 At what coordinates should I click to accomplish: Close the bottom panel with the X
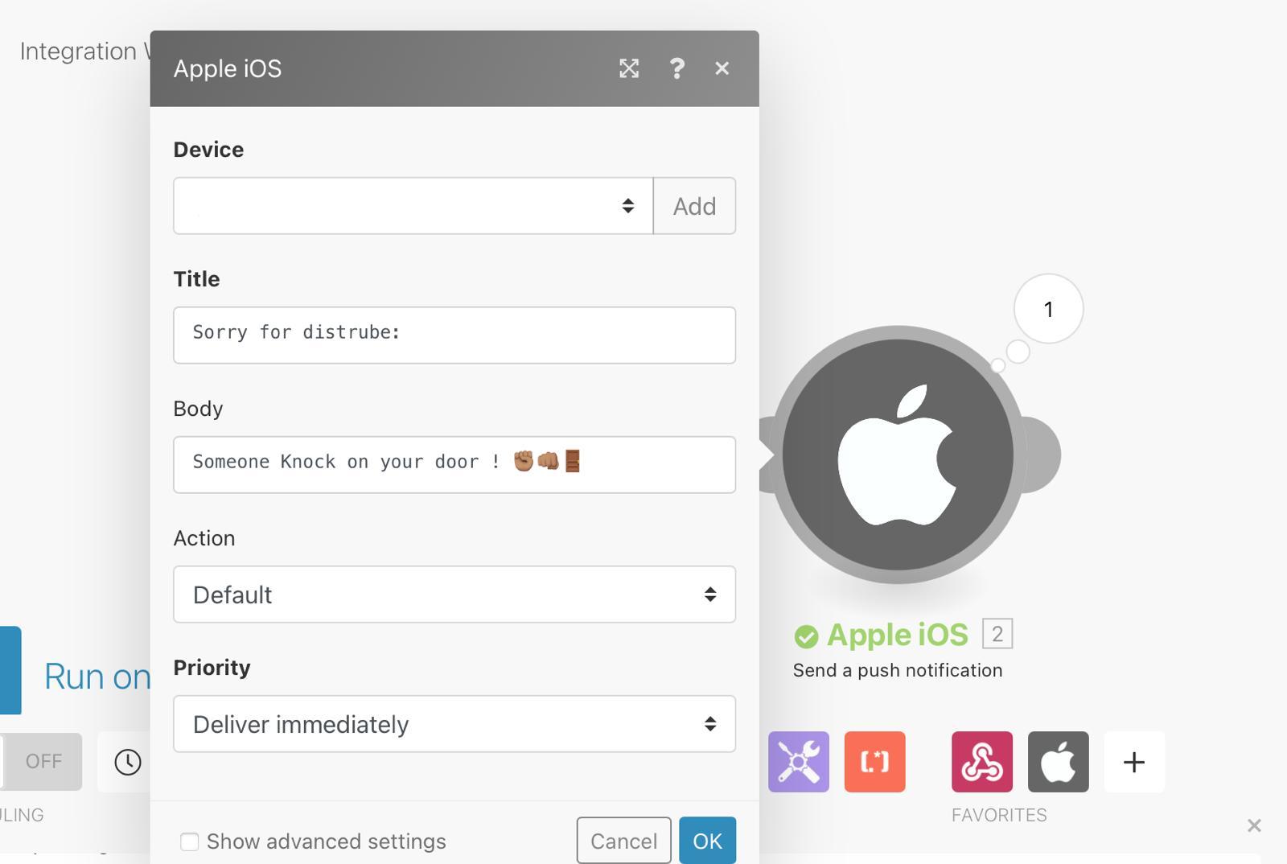point(1254,825)
